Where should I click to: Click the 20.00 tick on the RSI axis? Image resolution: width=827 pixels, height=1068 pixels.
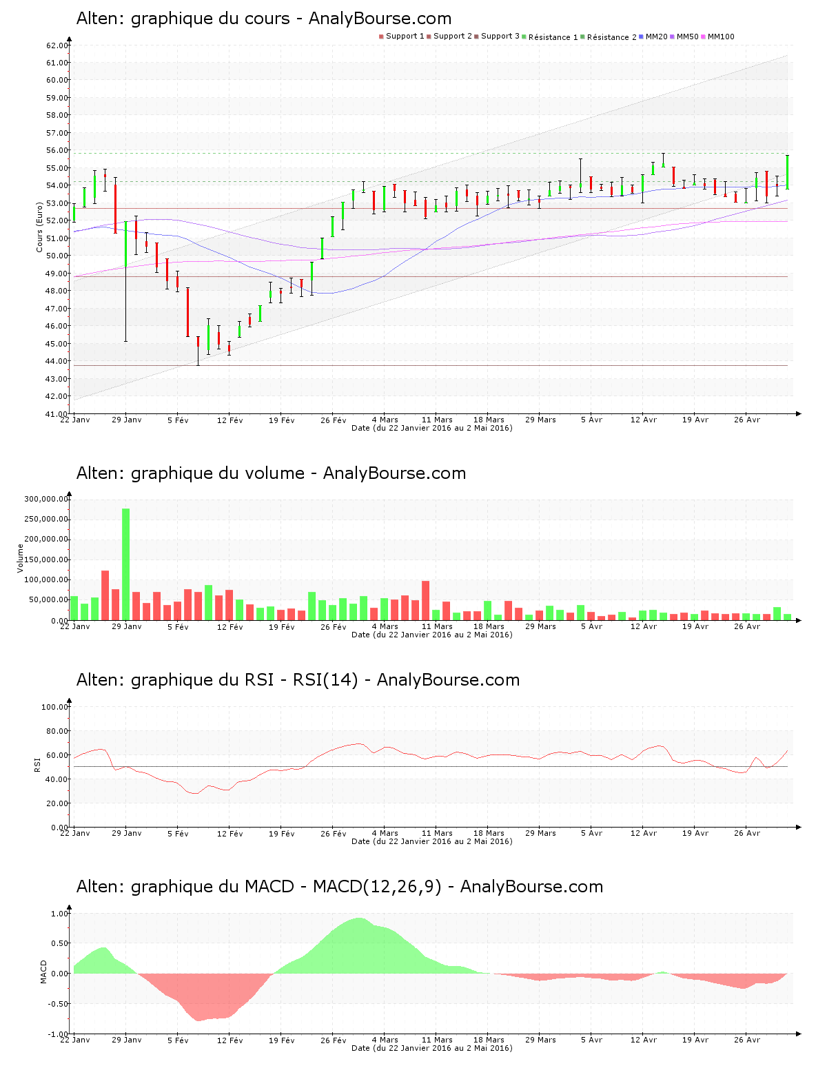point(57,803)
